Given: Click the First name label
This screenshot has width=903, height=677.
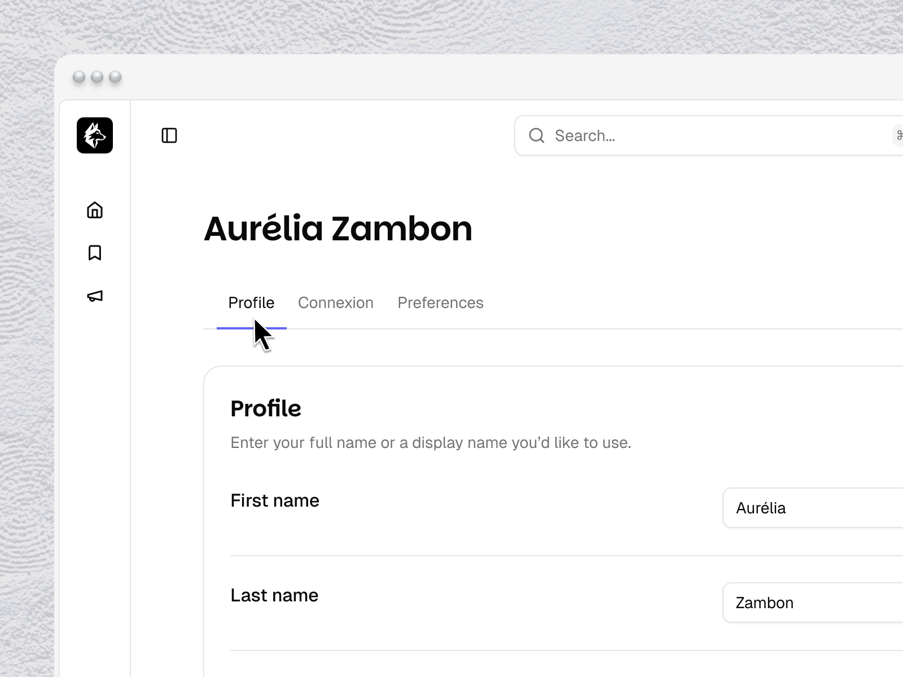Looking at the screenshot, I should [275, 500].
